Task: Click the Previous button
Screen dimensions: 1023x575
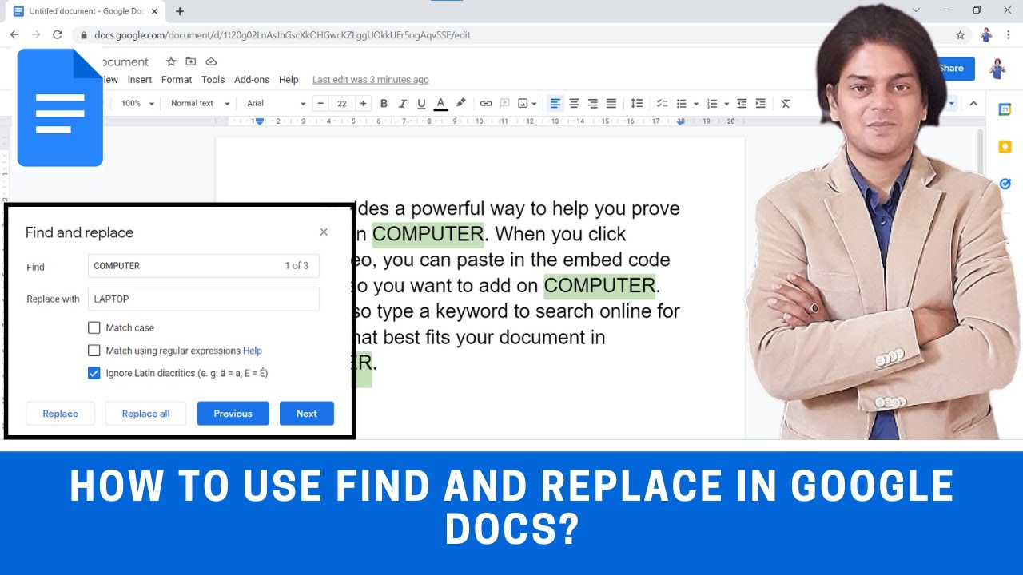Action: click(x=233, y=414)
